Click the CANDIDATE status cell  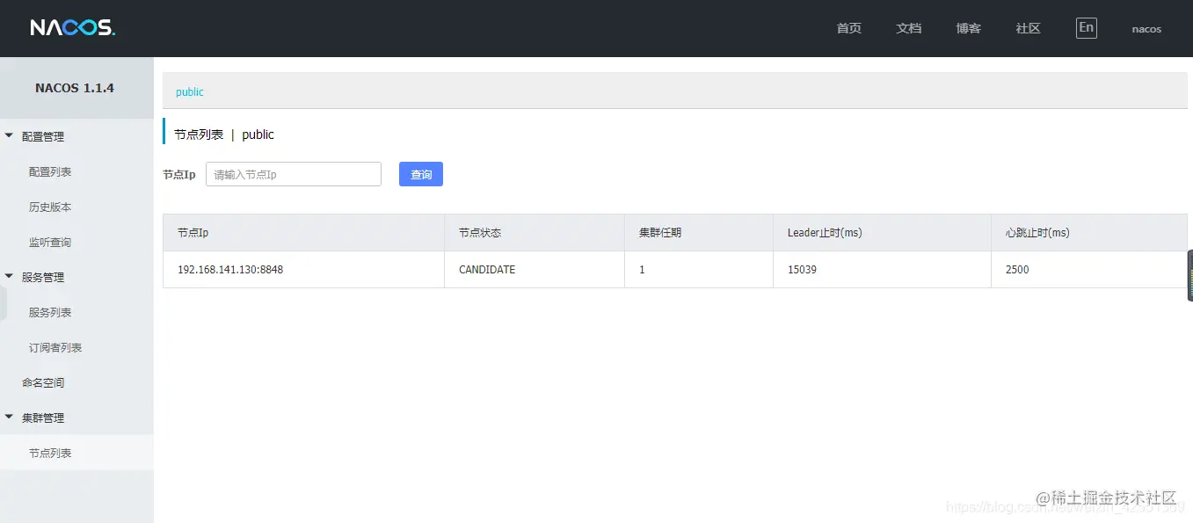(535, 270)
